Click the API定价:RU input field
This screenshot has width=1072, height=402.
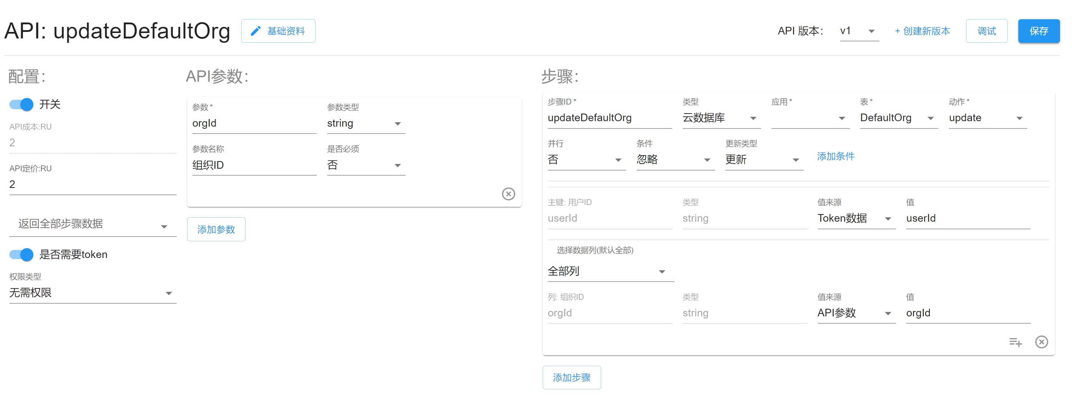coord(93,184)
